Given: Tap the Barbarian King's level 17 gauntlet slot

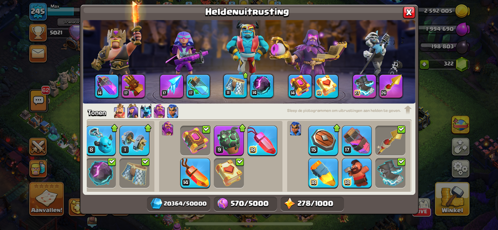Looking at the screenshot, I should (x=133, y=86).
